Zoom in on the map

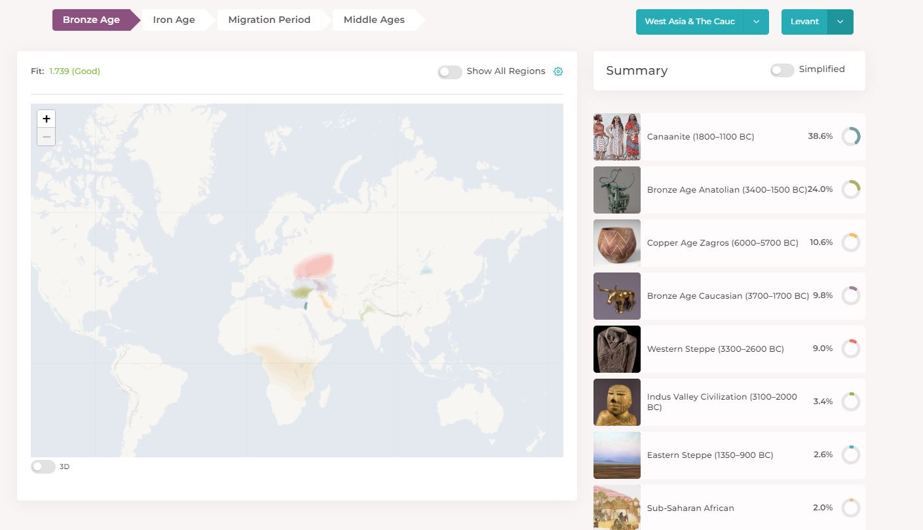point(47,119)
